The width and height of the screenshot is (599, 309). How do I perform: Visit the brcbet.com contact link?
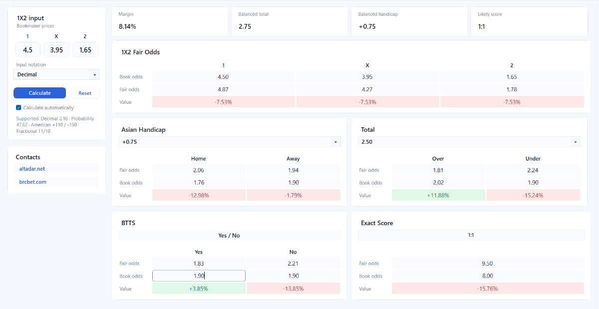[x=33, y=182]
